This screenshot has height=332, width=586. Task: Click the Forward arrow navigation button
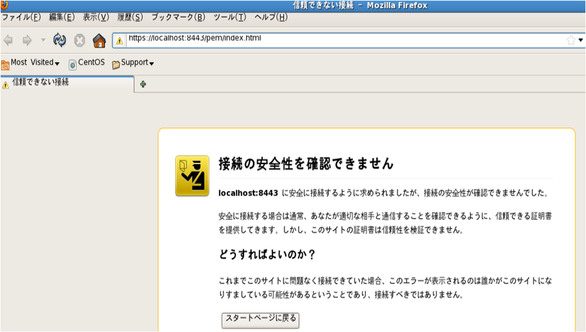[27, 40]
